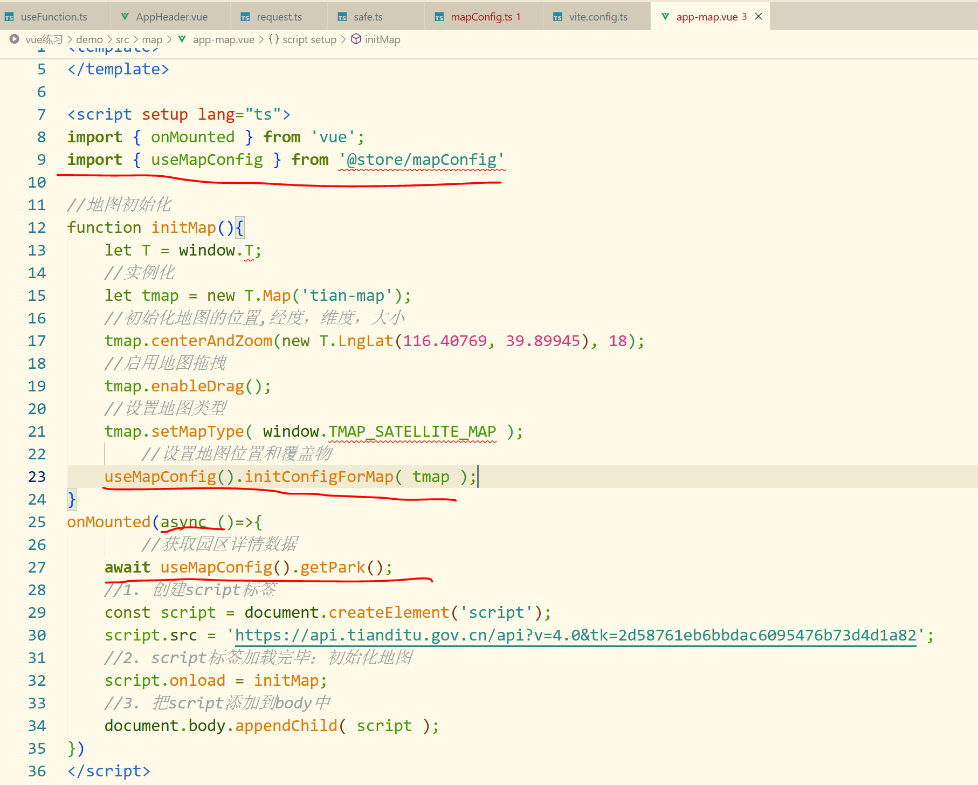This screenshot has height=785, width=978.
Task: Click line number 23 in the gutter
Action: click(x=37, y=477)
